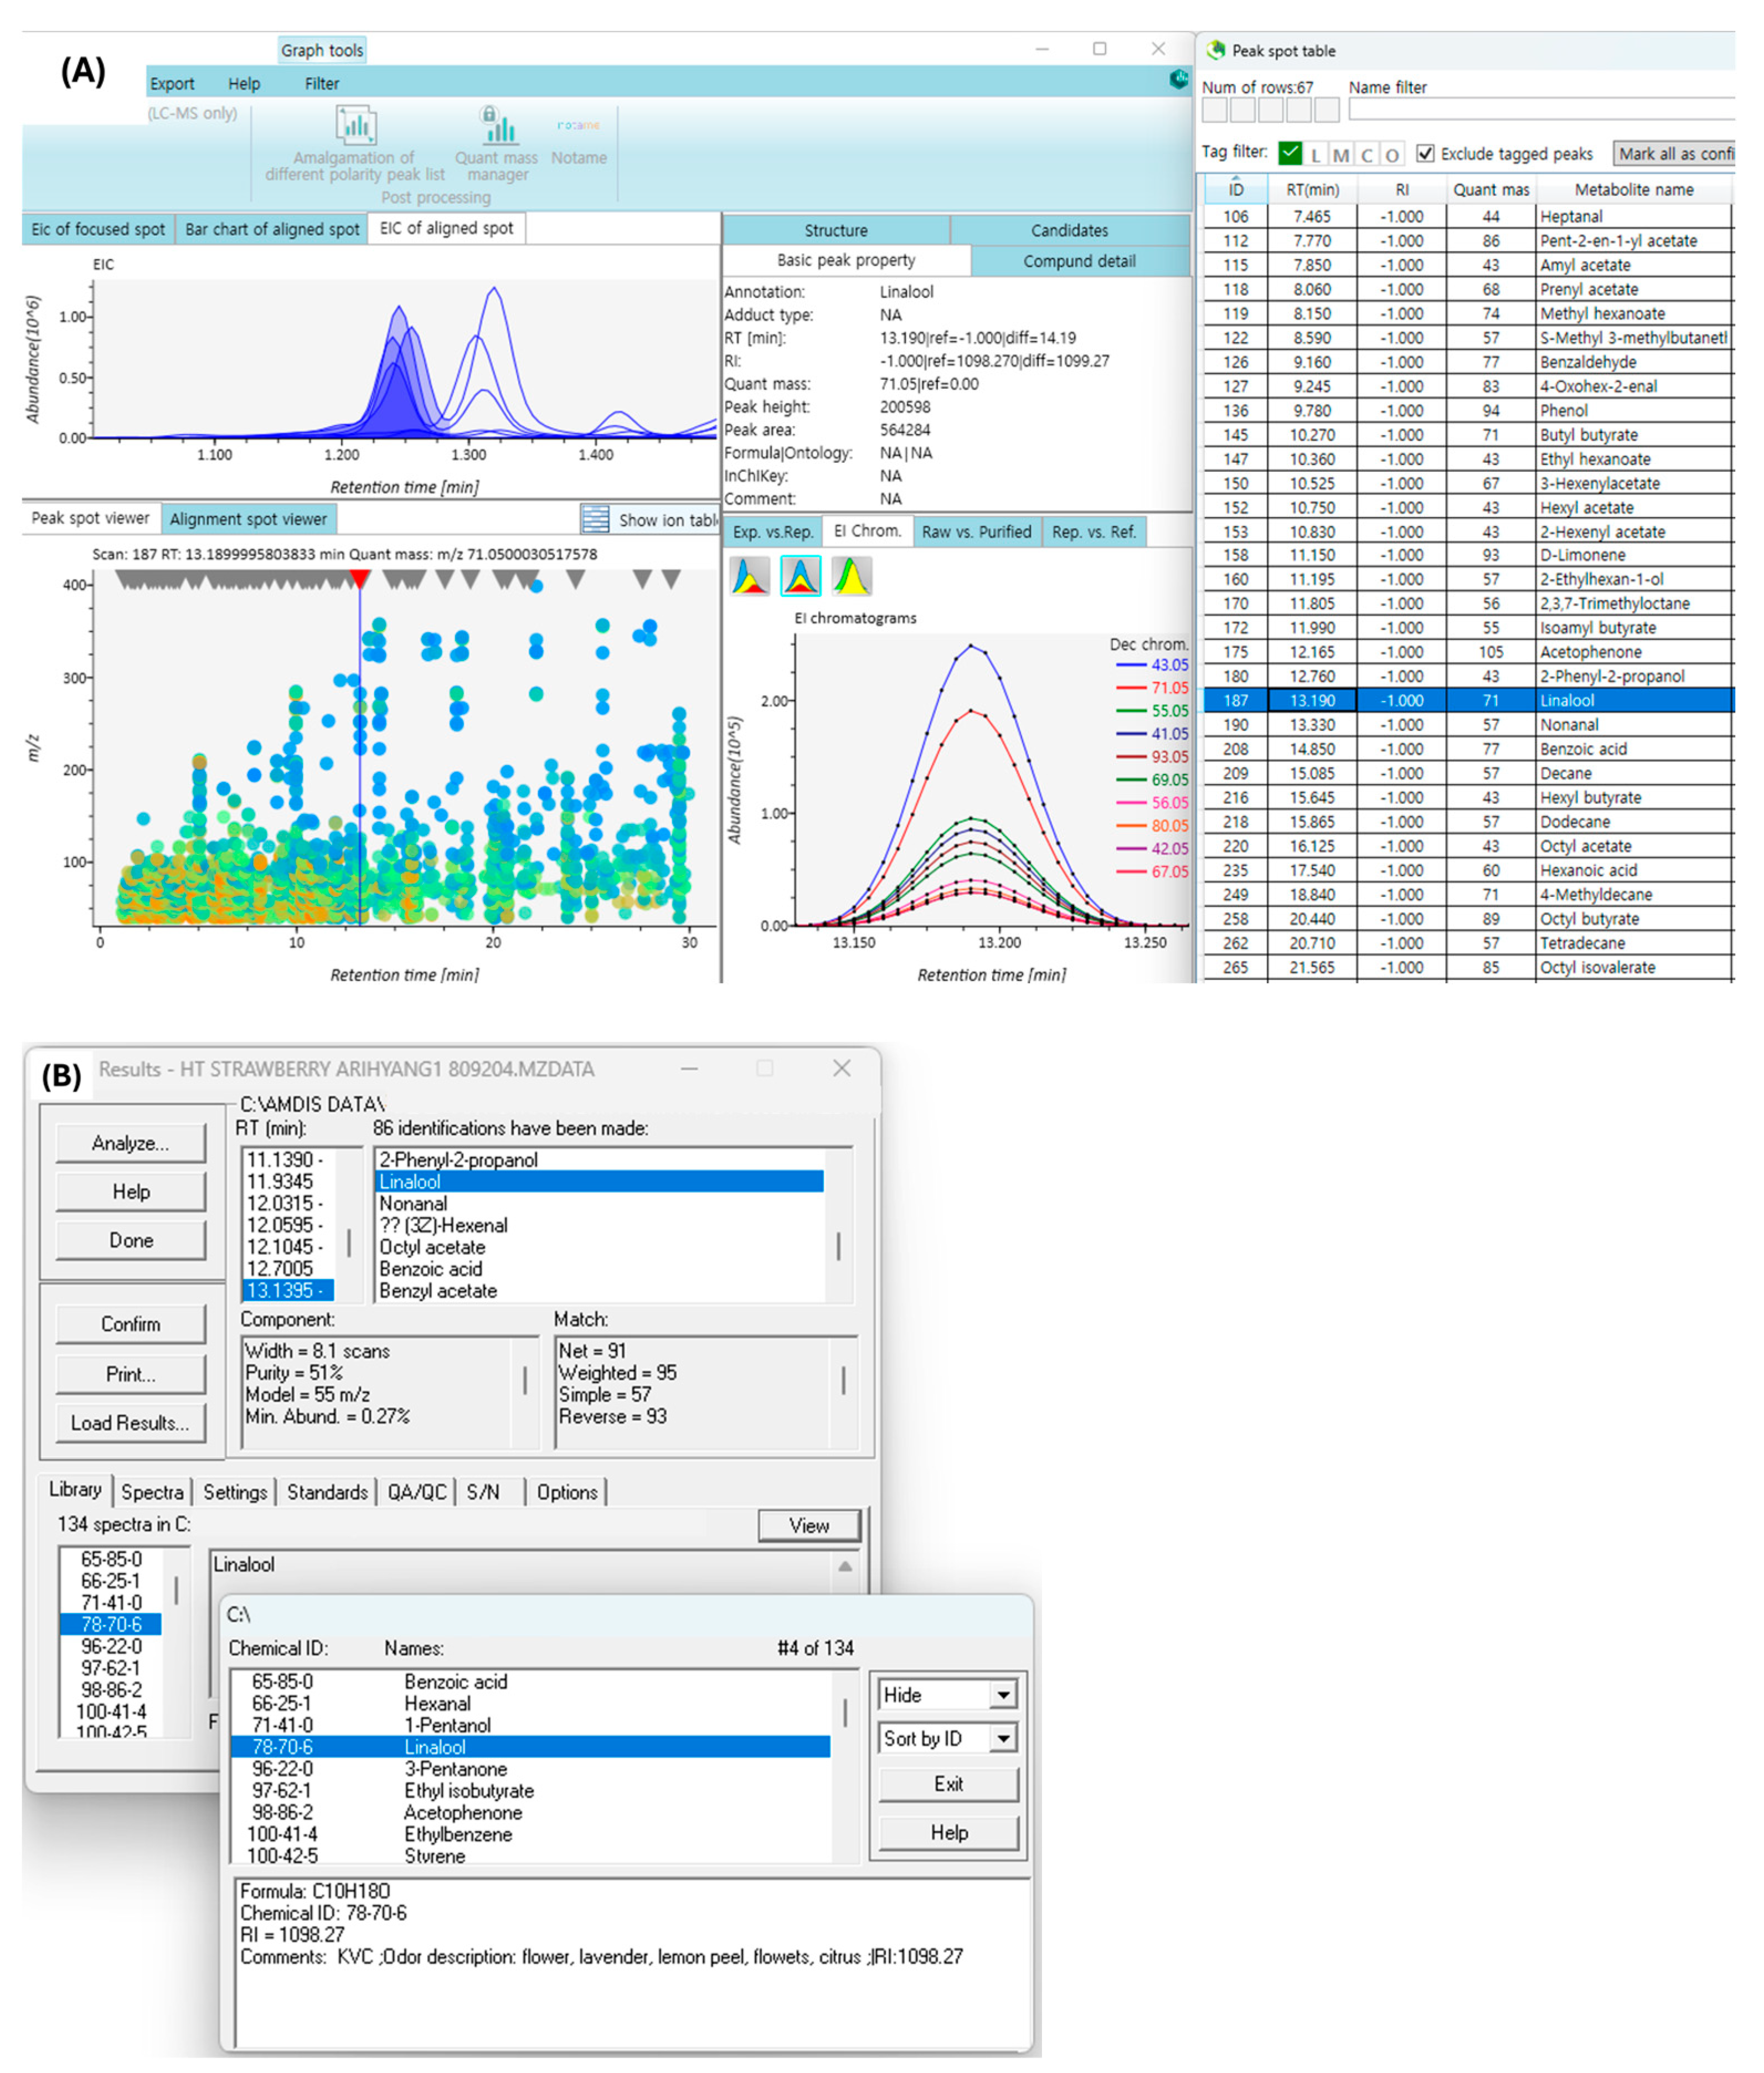Expand the Sort by ID dropdown
The image size is (1764, 2073).
pos(1003,1739)
